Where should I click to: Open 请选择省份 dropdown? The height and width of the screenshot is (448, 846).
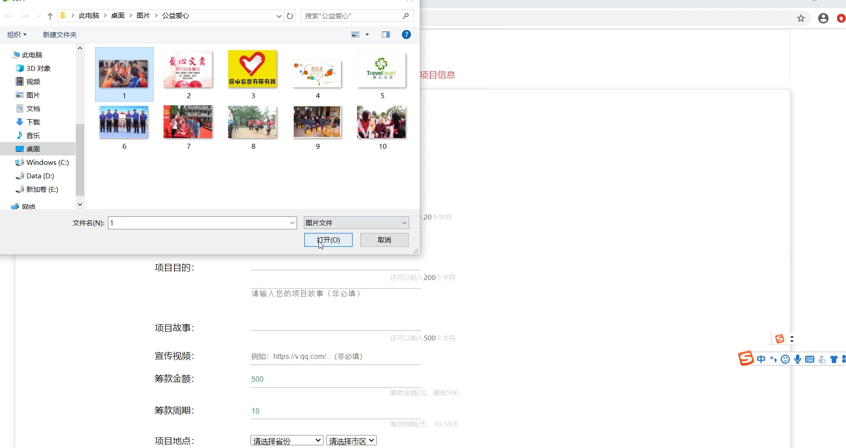[x=287, y=441]
